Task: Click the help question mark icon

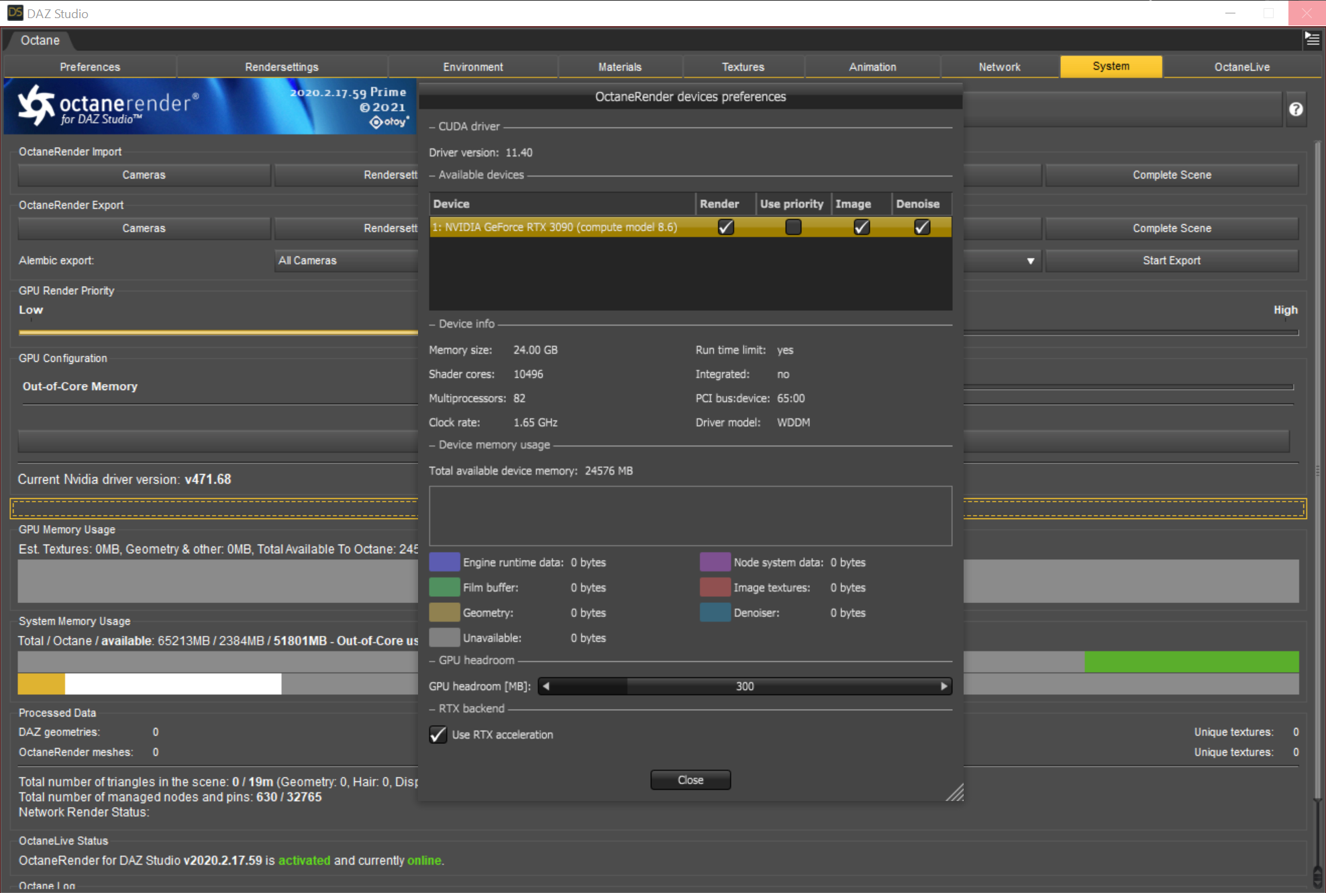Action: (x=1296, y=109)
